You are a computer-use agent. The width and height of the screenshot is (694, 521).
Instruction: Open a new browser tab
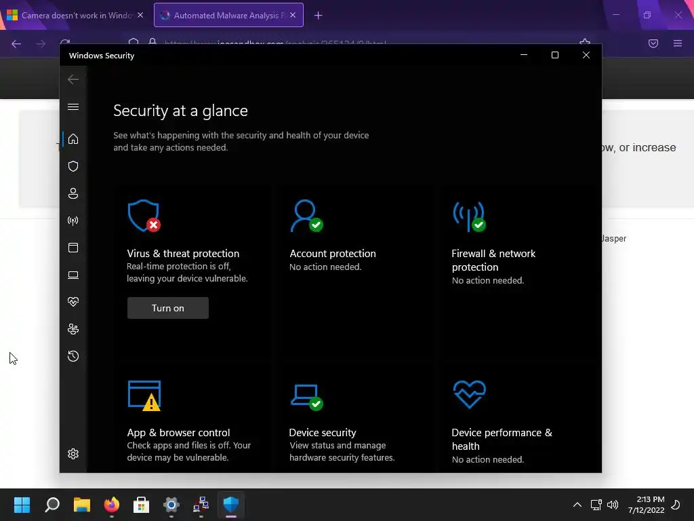click(x=319, y=16)
